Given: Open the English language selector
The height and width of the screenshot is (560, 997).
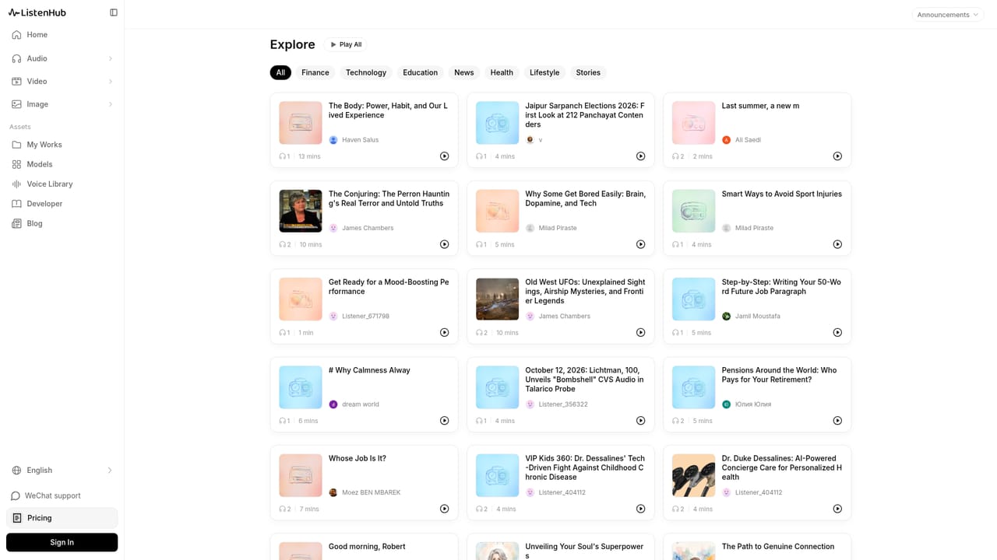Looking at the screenshot, I should click(62, 471).
